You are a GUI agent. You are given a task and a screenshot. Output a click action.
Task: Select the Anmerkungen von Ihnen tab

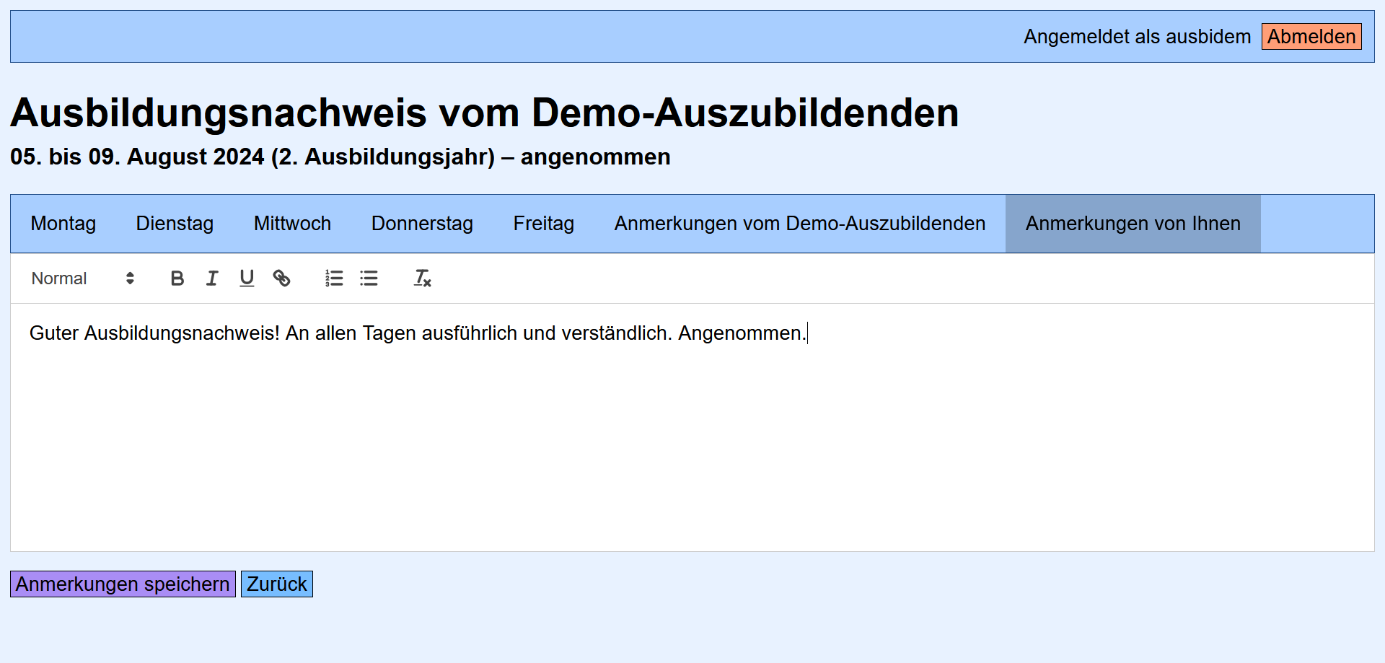click(x=1133, y=224)
